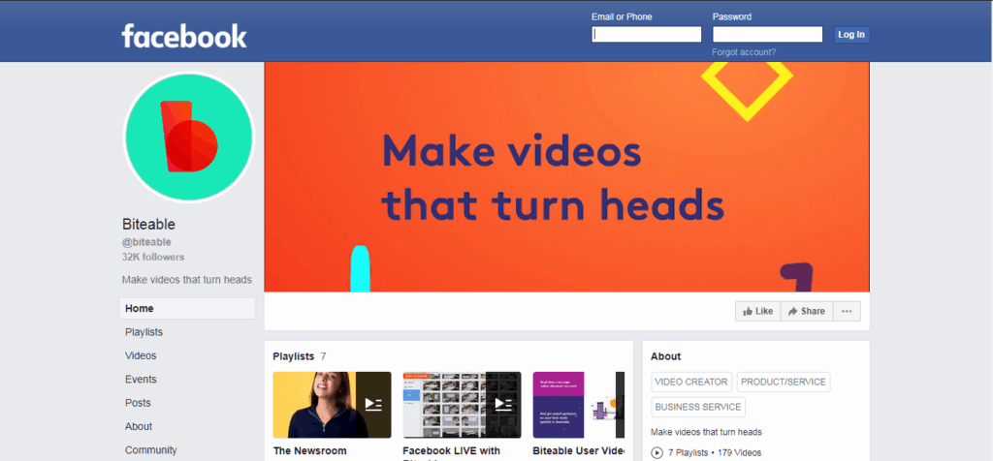Share the Biteable page

click(x=807, y=311)
